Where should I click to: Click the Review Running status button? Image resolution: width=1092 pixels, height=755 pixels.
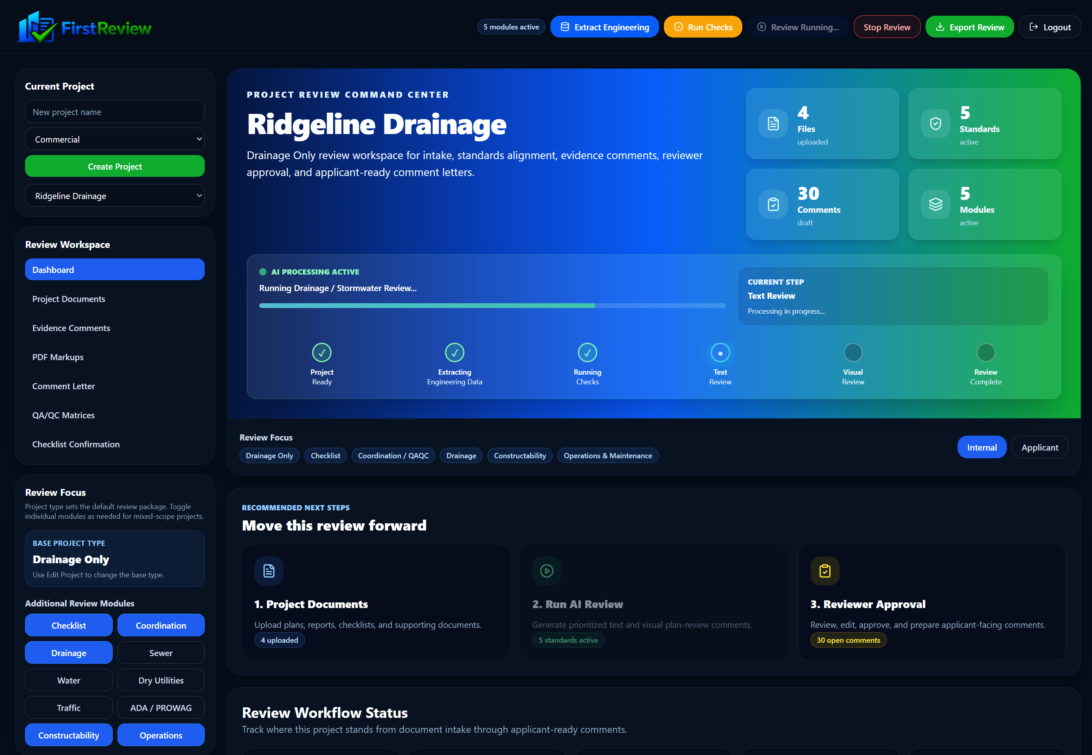798,27
